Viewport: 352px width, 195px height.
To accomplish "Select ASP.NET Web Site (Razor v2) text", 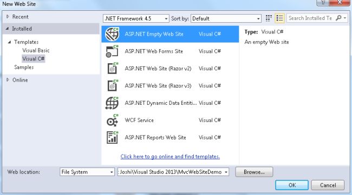I will pos(158,69).
